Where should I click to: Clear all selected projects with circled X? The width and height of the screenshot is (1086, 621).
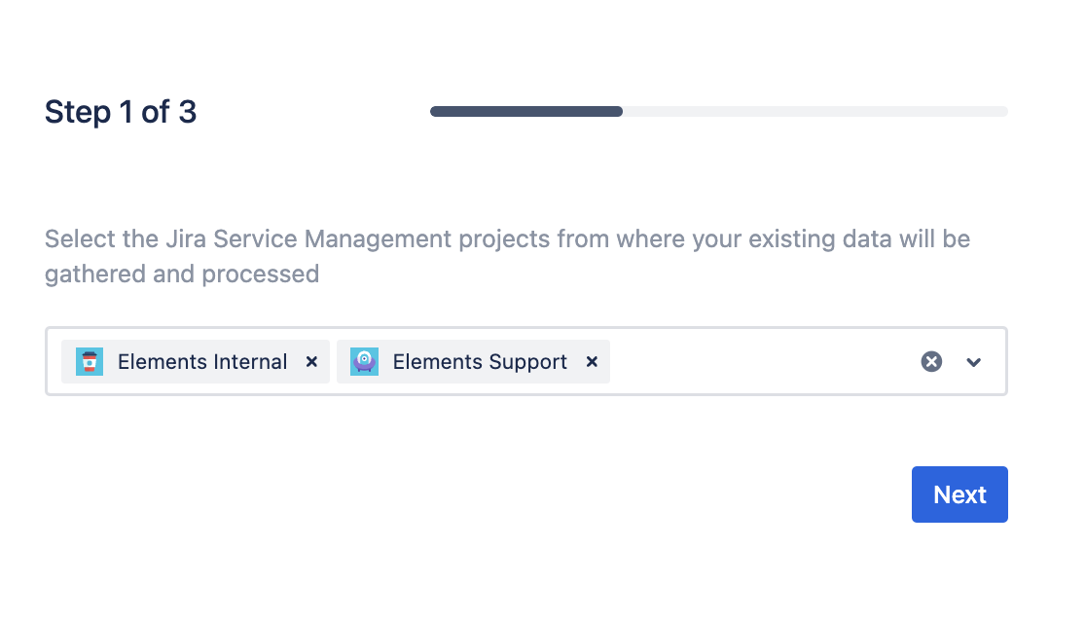pyautogui.click(x=931, y=362)
